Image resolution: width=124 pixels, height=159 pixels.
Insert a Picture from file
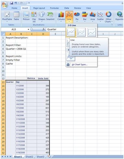tap(26, 16)
